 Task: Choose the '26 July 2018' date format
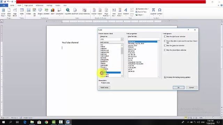[132, 56]
